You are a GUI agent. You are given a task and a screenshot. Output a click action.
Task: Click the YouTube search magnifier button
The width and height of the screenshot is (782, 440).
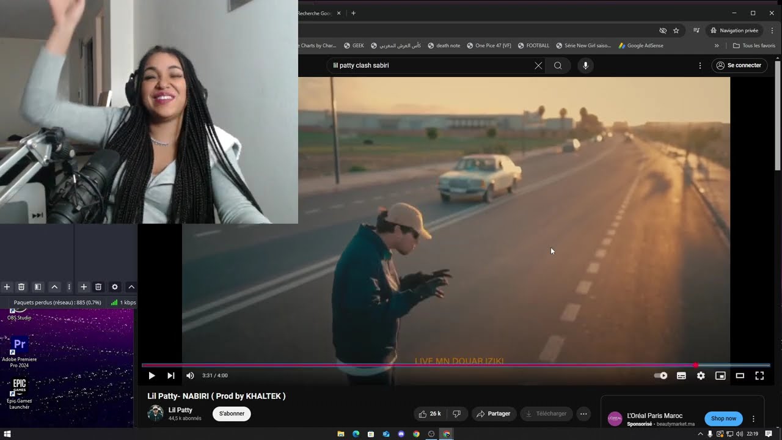click(558, 65)
